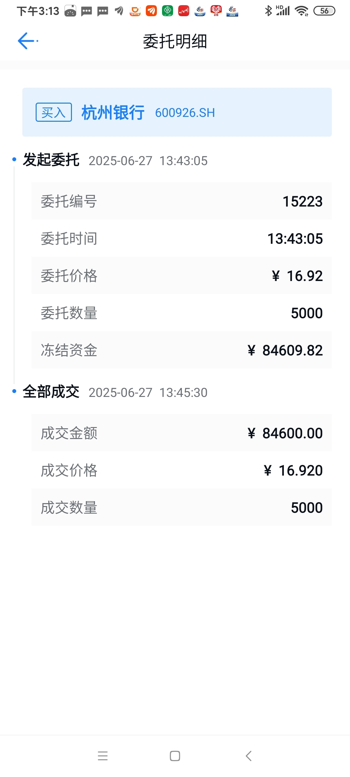
Task: Tap the battery level indicator
Action: pos(324,11)
